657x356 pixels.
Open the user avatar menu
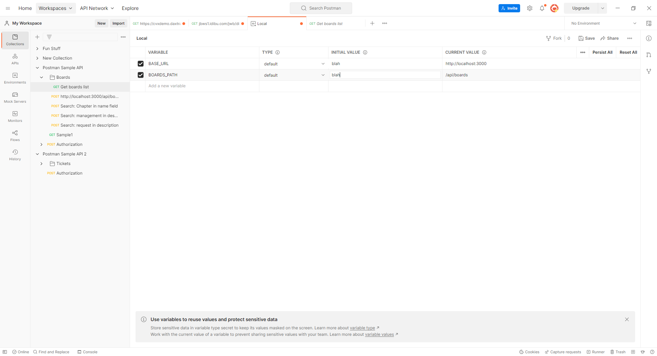tap(554, 8)
